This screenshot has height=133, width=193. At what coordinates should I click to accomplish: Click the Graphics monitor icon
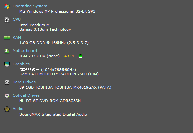click(7, 64)
